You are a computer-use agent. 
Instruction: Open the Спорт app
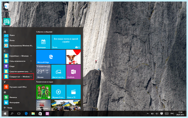(x=18, y=66)
